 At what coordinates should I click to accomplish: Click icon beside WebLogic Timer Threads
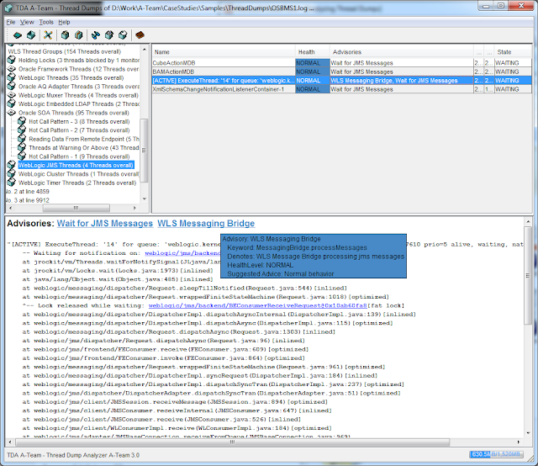[x=11, y=183]
